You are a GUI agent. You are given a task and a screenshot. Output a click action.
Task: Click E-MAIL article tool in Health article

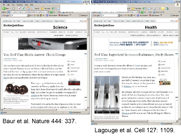coord(162,61)
